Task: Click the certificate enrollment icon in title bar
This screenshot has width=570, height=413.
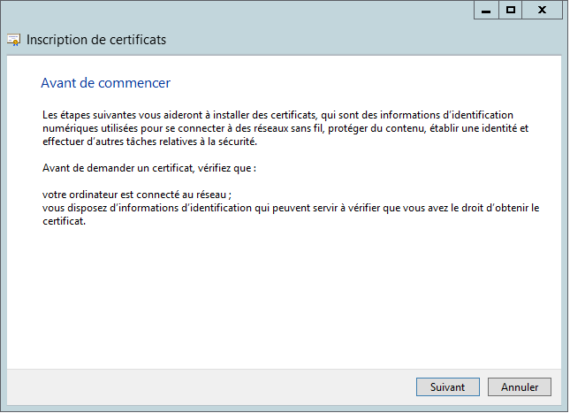Action: pos(14,40)
